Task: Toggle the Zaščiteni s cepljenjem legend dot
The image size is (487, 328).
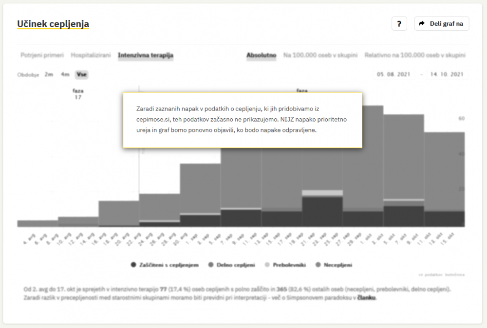Action: 133,265
